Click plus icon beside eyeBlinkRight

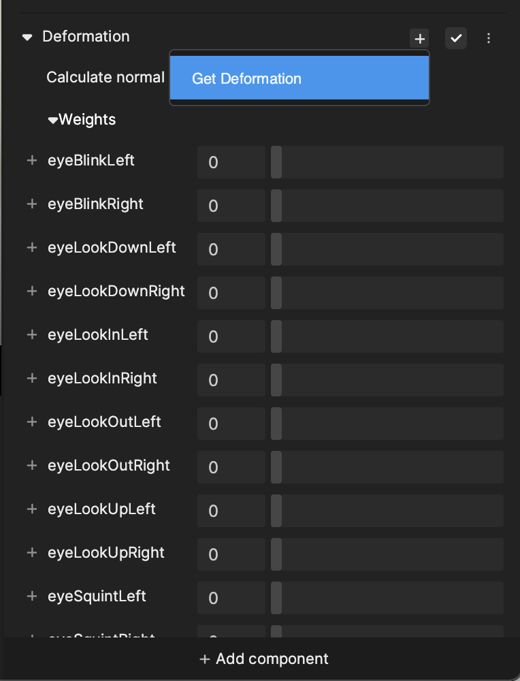click(x=31, y=204)
